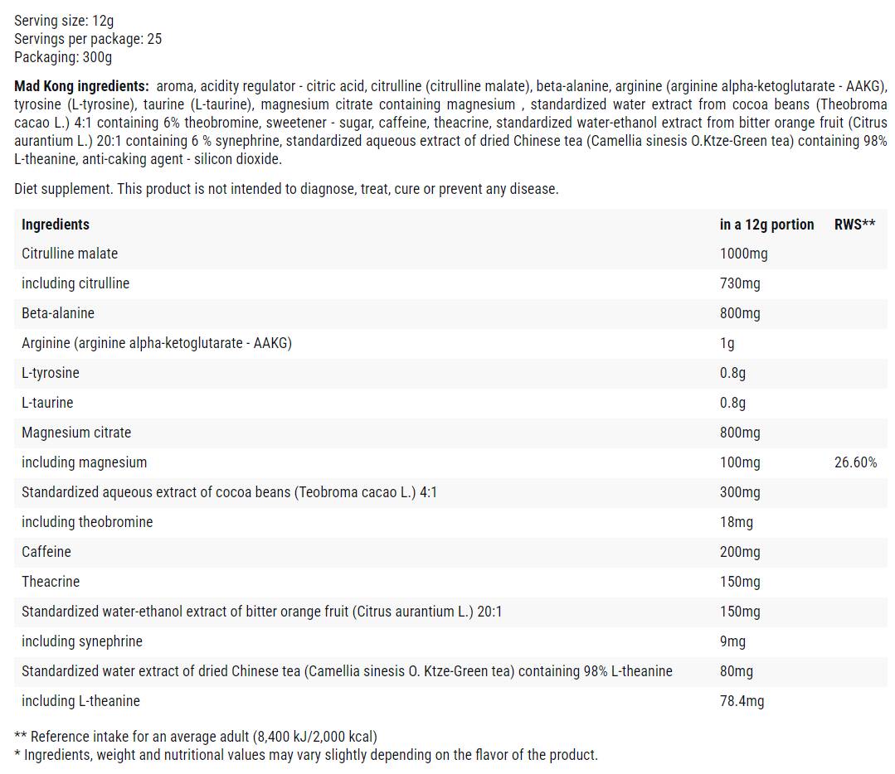Click the Arginine AAKG row label
The image size is (895, 774).
tap(157, 343)
